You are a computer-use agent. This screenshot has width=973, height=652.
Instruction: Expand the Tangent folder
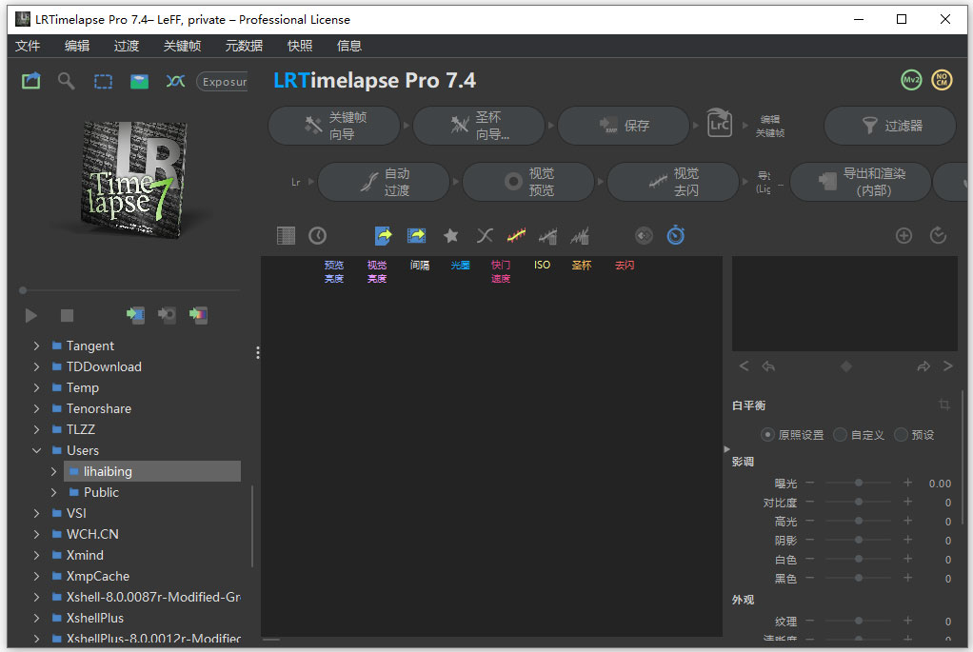click(x=37, y=346)
